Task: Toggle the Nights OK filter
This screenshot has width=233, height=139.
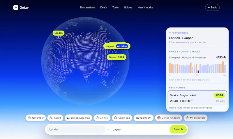Action: [144, 118]
